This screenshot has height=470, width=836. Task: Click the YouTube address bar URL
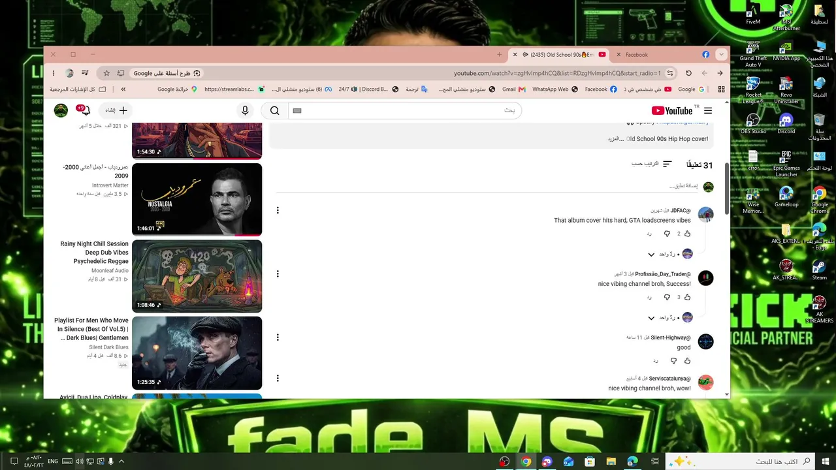pos(557,73)
